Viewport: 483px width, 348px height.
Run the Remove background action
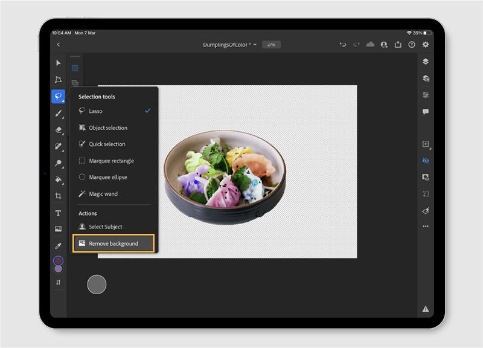114,243
